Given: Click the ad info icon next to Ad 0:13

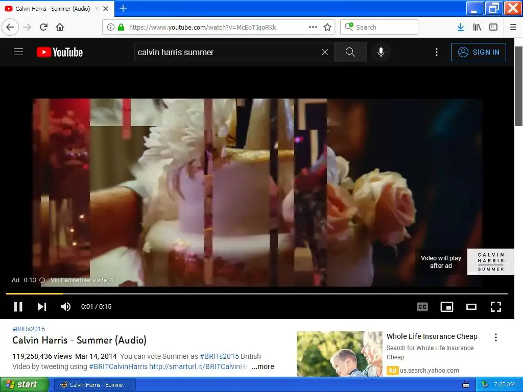Looking at the screenshot, I should point(42,280).
